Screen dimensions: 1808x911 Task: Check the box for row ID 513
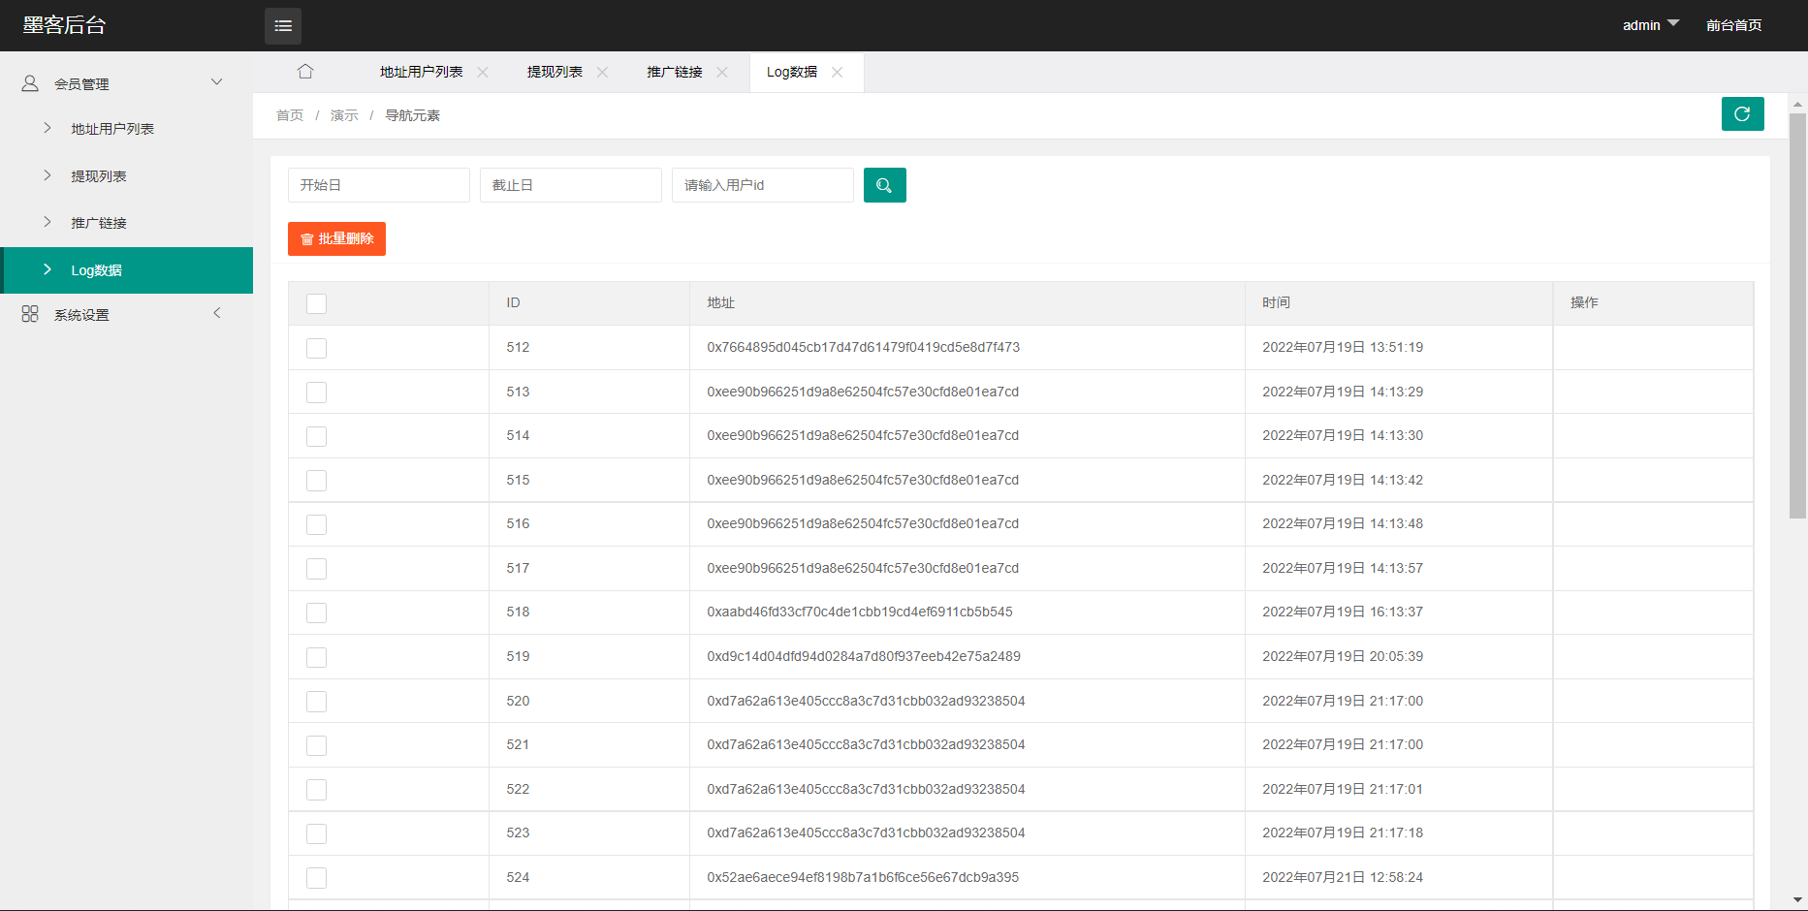(x=316, y=393)
